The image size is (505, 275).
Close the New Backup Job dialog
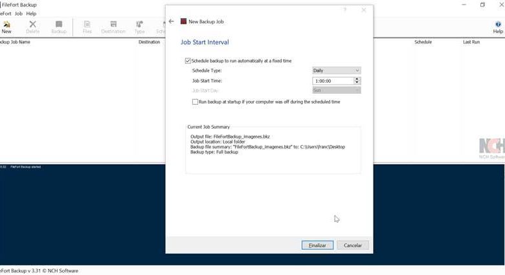[364, 10]
